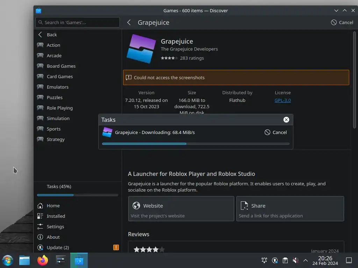Go back using the page header chevron
This screenshot has height=268, width=358.
click(x=129, y=22)
